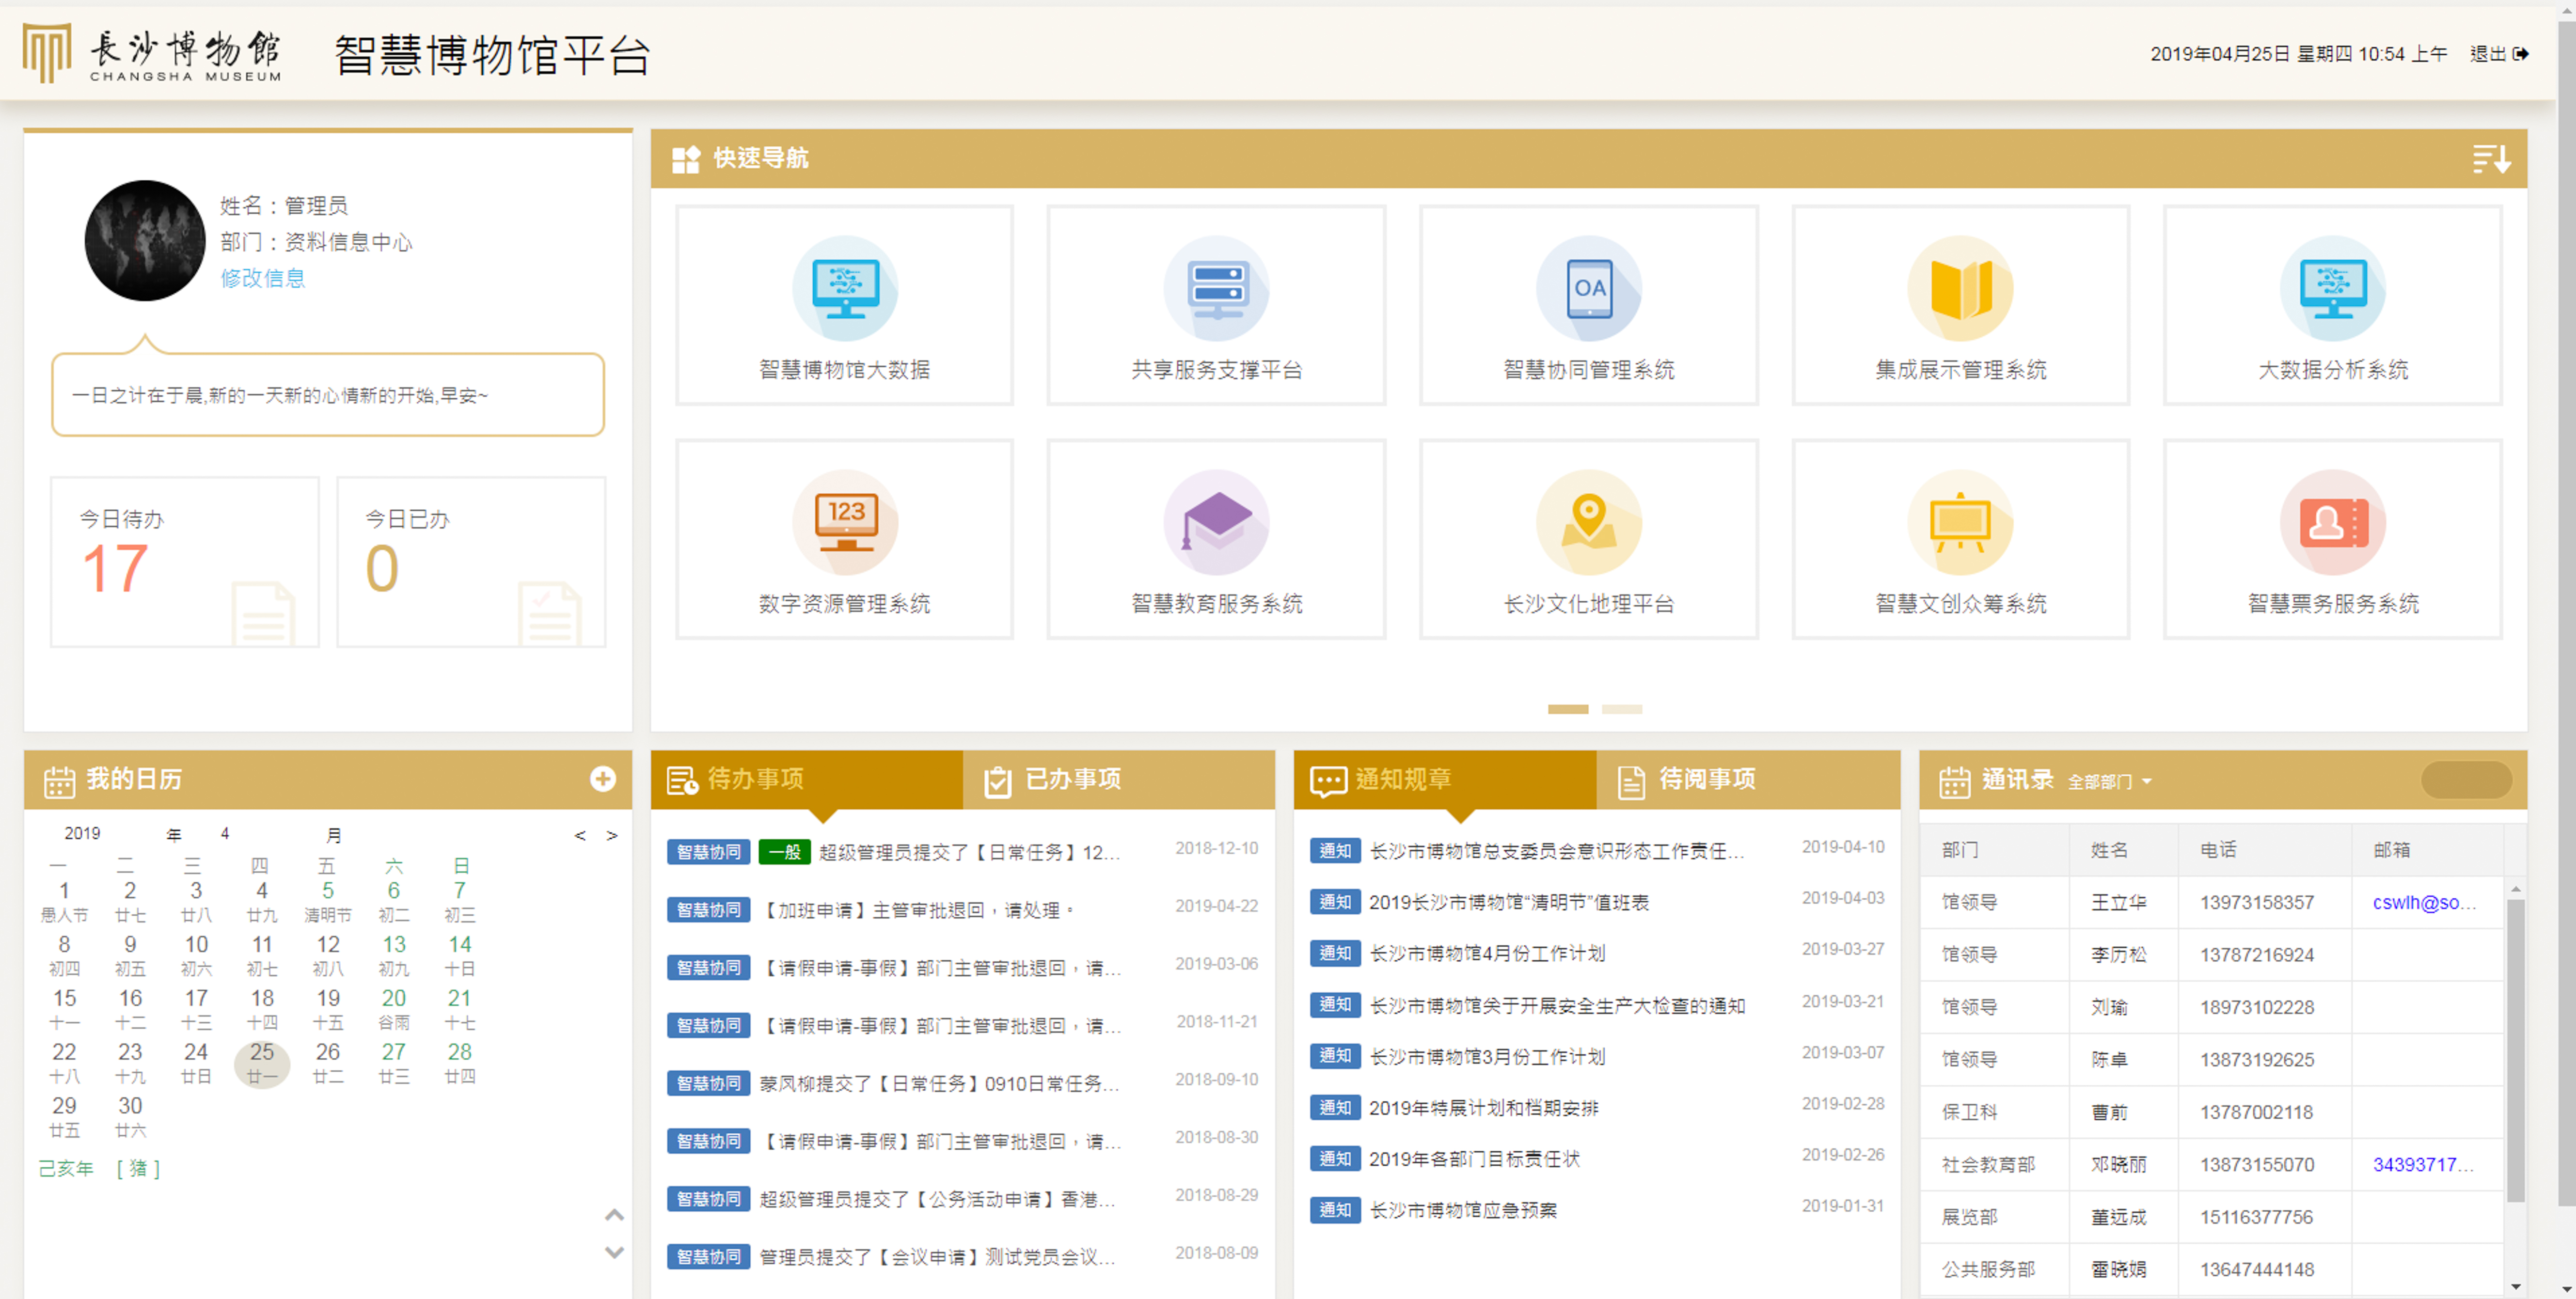Click the Changsha Museum logo
The height and width of the screenshot is (1299, 2576).
click(x=152, y=53)
